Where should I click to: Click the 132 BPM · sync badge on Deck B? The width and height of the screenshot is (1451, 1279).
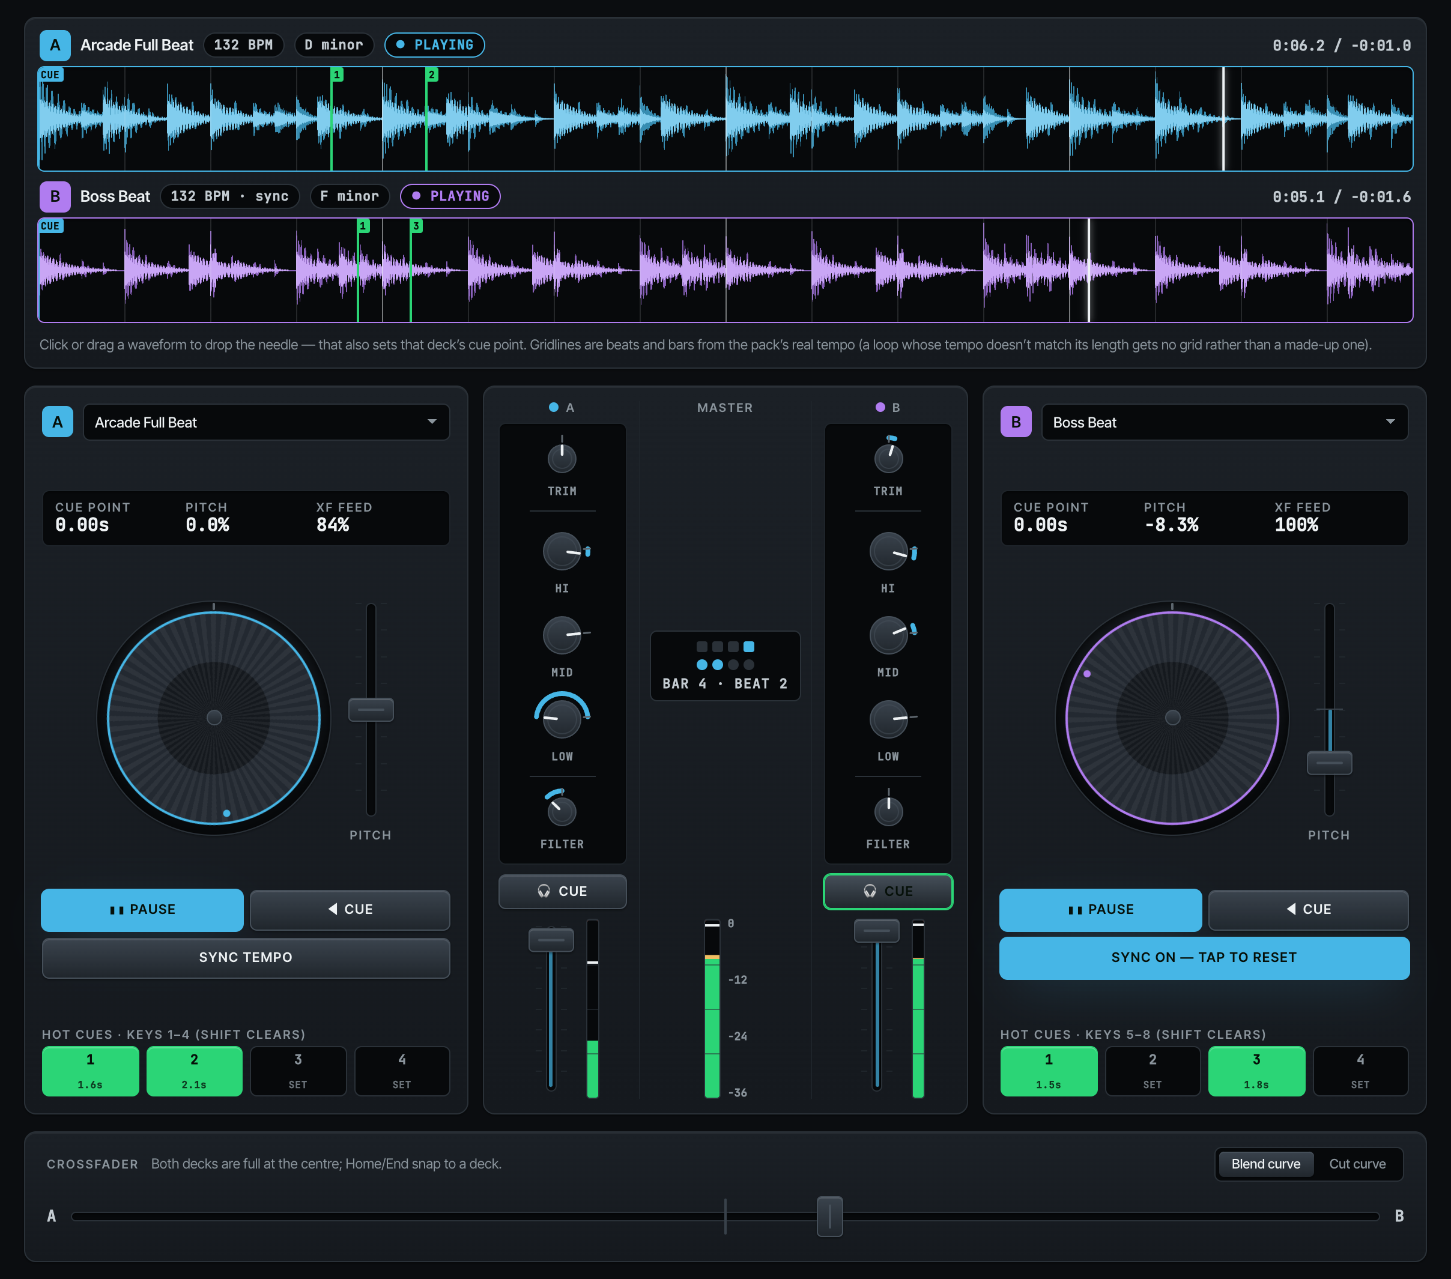pos(229,196)
